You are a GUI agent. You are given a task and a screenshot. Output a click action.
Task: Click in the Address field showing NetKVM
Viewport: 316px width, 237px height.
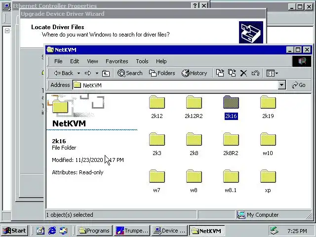pyautogui.click(x=175, y=85)
